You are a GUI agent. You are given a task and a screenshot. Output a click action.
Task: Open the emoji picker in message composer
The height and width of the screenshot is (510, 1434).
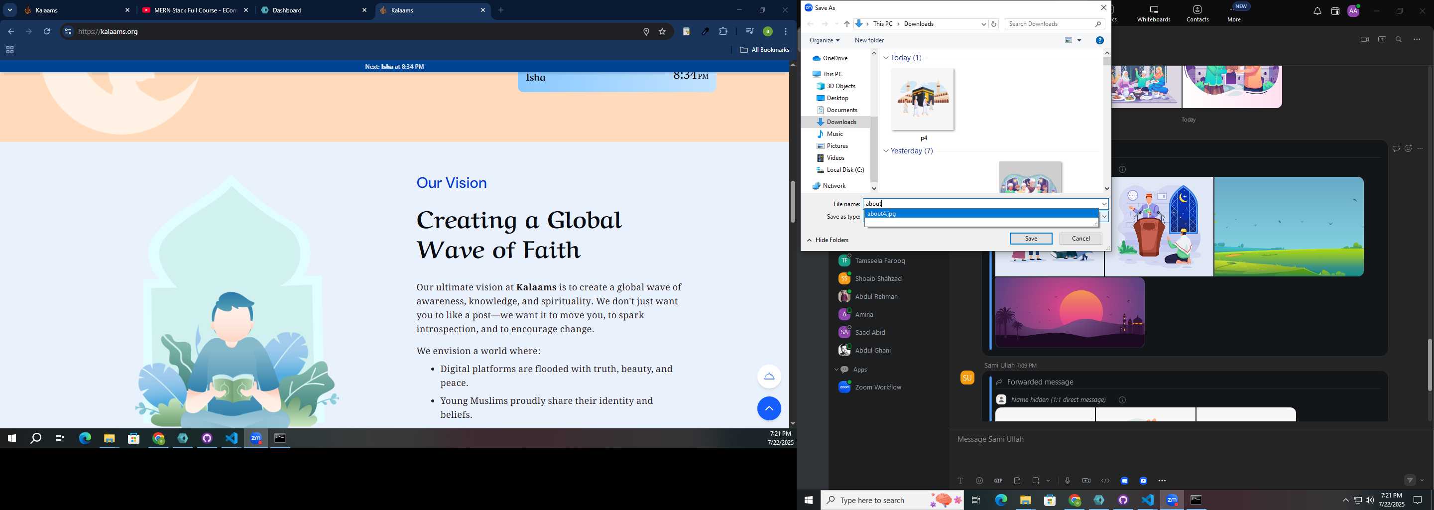point(979,481)
